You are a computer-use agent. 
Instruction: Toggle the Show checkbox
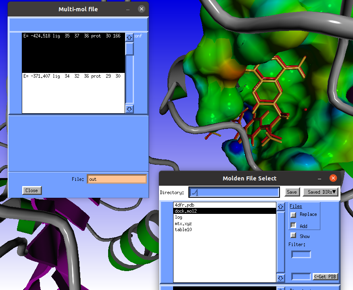[x=293, y=236]
